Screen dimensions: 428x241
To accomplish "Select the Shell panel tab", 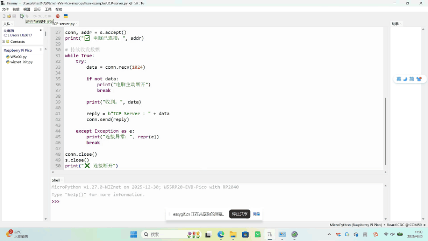I will (x=56, y=180).
